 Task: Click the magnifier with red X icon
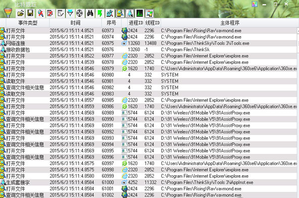coord(41,13)
